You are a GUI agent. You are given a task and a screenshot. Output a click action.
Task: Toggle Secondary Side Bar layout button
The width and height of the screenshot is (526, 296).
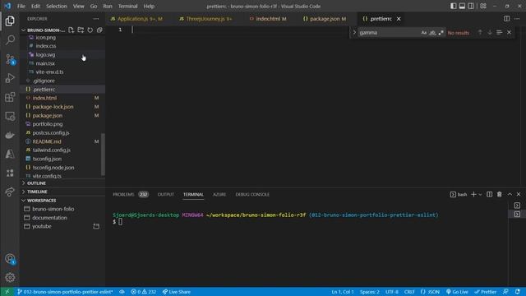coord(471,6)
